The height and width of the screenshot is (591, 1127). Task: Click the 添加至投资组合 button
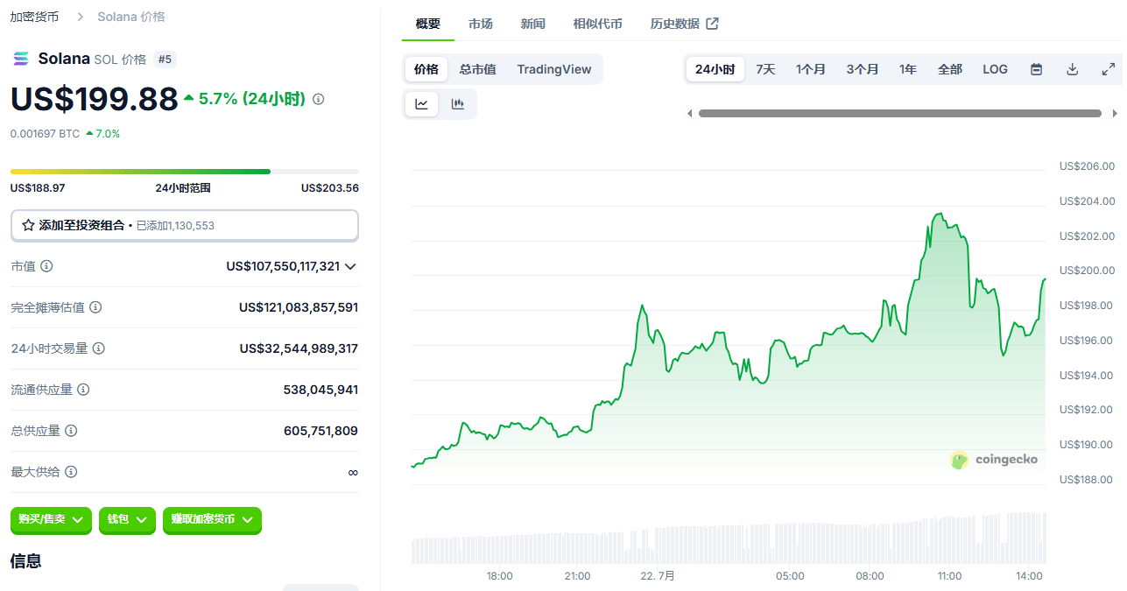(185, 225)
